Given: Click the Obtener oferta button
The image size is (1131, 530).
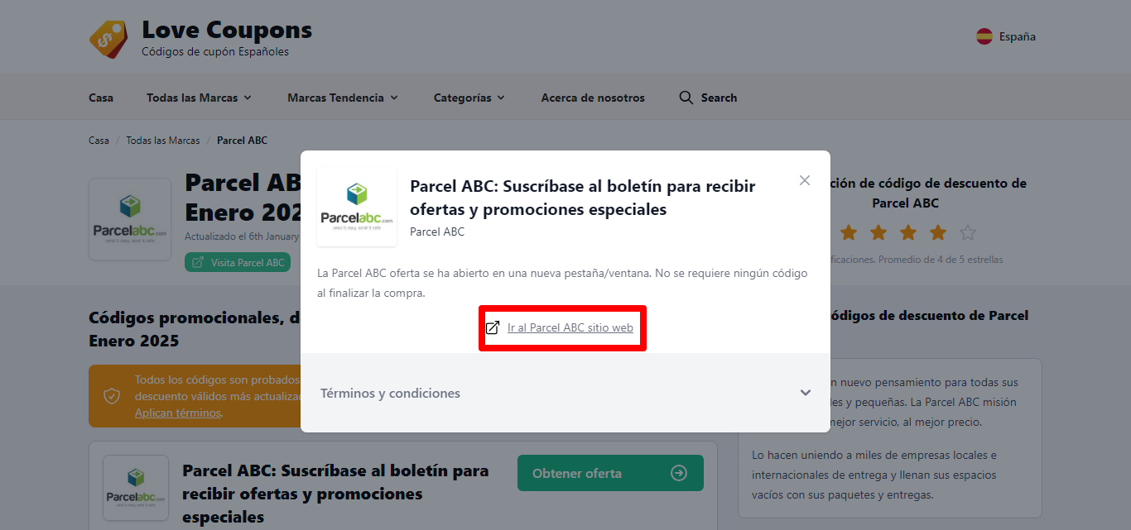Looking at the screenshot, I should tap(610, 473).
